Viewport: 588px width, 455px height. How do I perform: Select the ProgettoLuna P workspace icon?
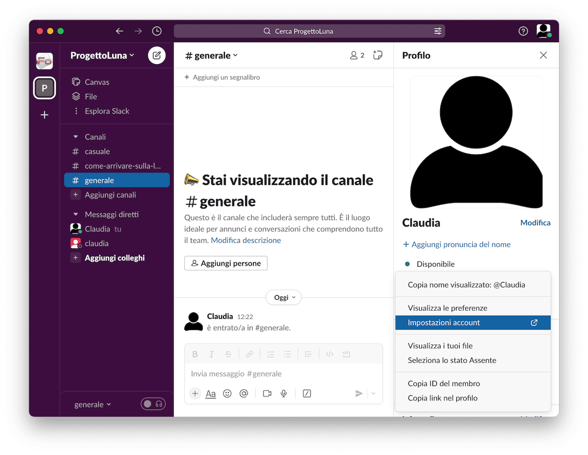pyautogui.click(x=44, y=88)
